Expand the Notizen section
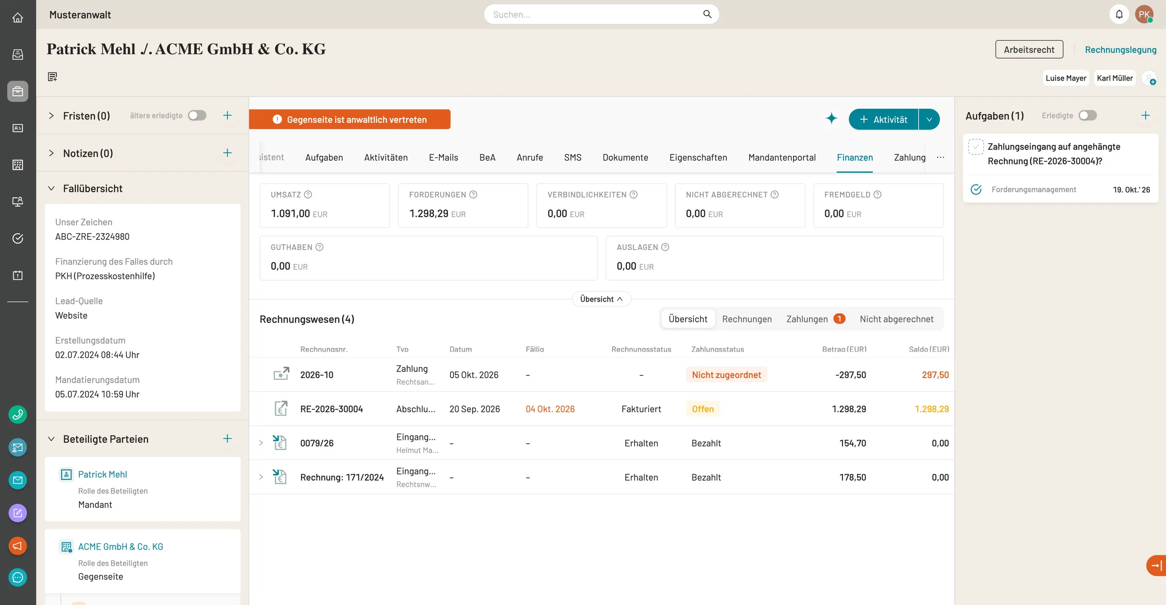 coord(51,153)
